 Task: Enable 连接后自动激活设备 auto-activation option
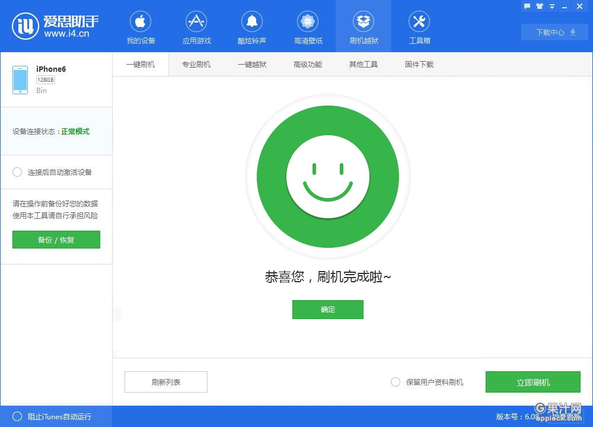(x=17, y=172)
